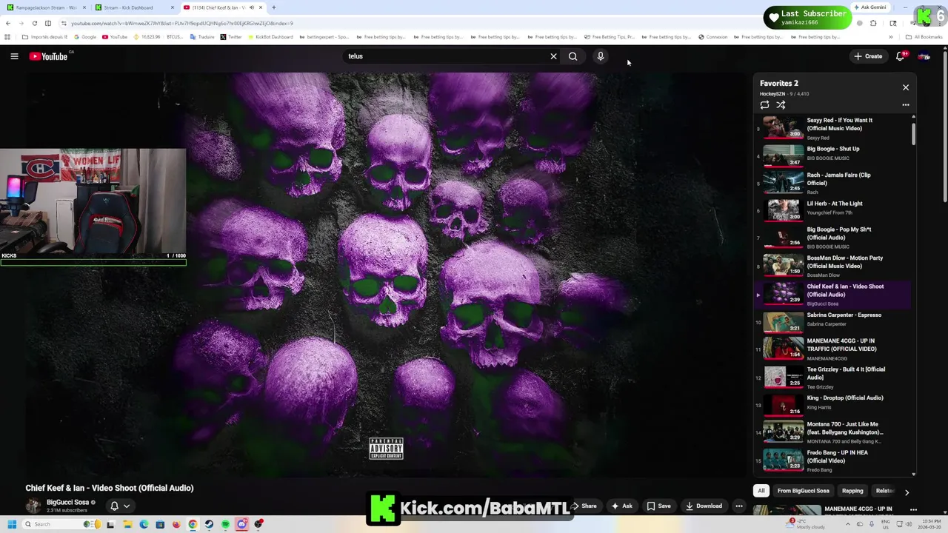The image size is (948, 533).
Task: Click the Create button
Action: (x=868, y=56)
